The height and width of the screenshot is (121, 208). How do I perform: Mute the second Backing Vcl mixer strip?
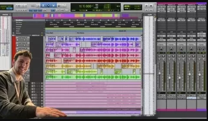click(x=173, y=59)
